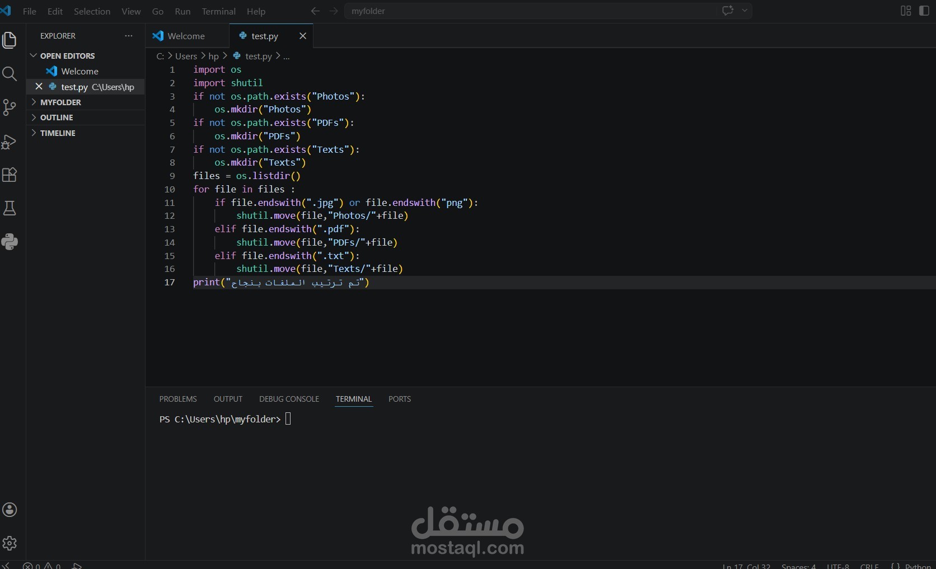Open the File menu
936x569 pixels.
tap(29, 11)
